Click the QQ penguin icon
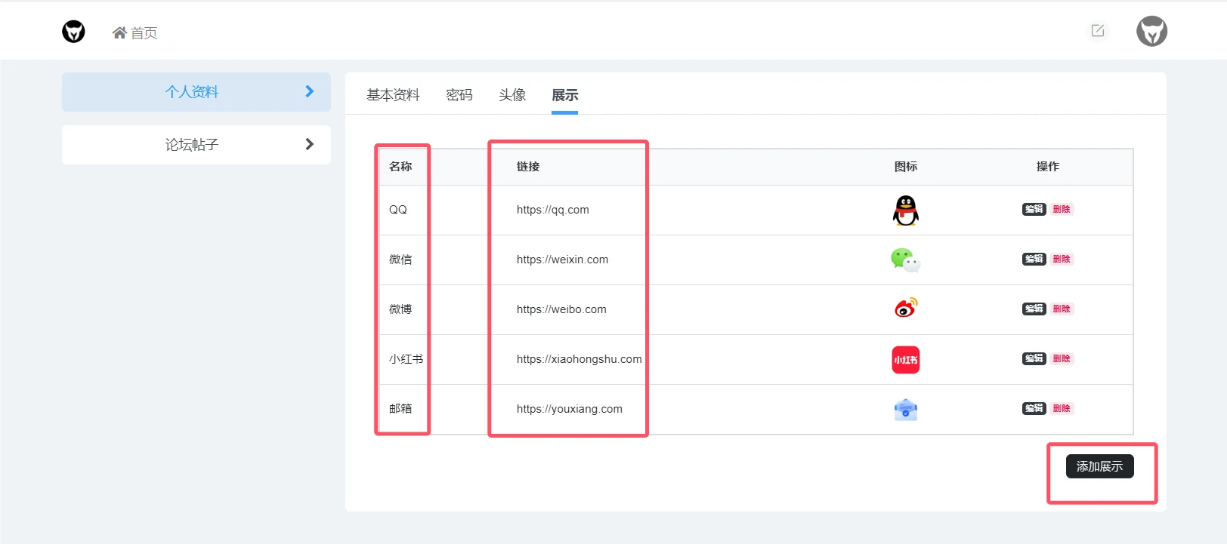The width and height of the screenshot is (1227, 544). (905, 211)
